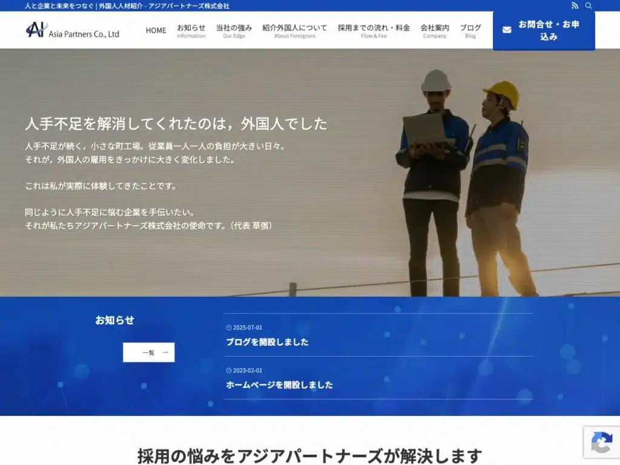
Task: Click the お知らせ section heading
Action: coord(114,320)
